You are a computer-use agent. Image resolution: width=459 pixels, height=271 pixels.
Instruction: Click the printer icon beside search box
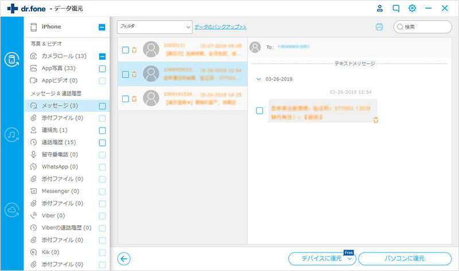click(379, 27)
